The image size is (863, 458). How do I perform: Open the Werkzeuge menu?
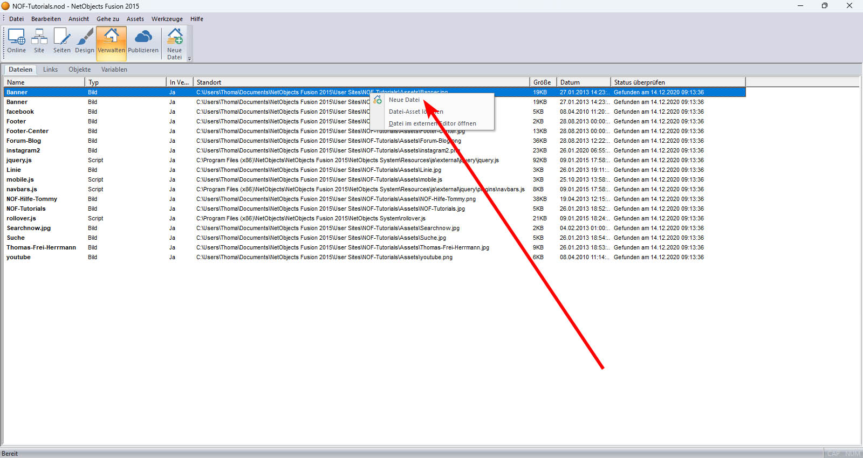click(x=167, y=19)
